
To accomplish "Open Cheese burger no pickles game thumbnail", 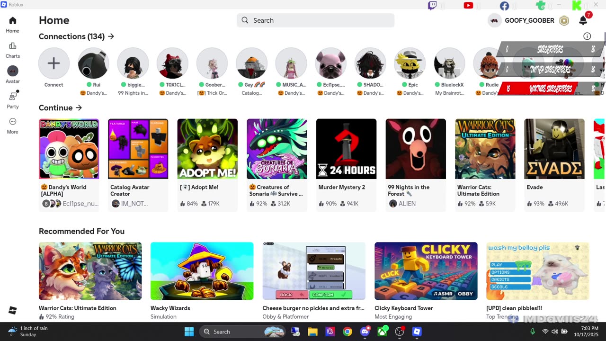I will [314, 271].
